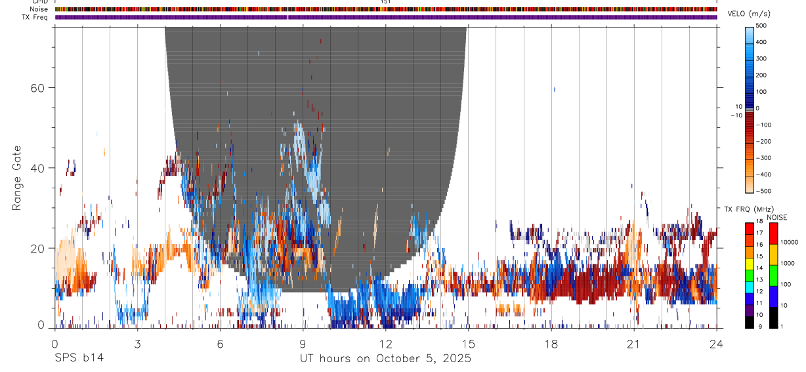806x372 pixels.
Task: Click the gray zero band in velocity colorbar
Action: click(750, 109)
